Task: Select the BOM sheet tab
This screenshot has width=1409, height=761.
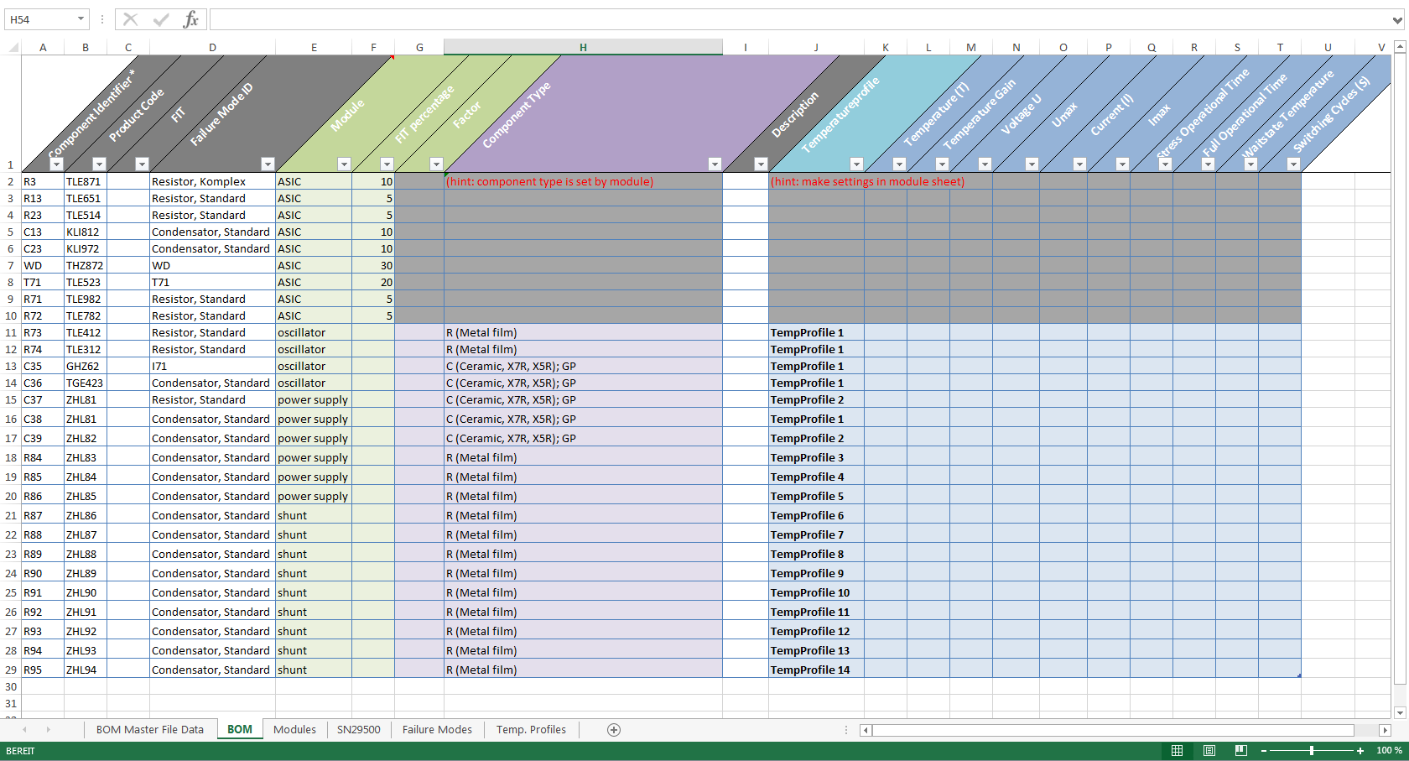Action: (240, 730)
